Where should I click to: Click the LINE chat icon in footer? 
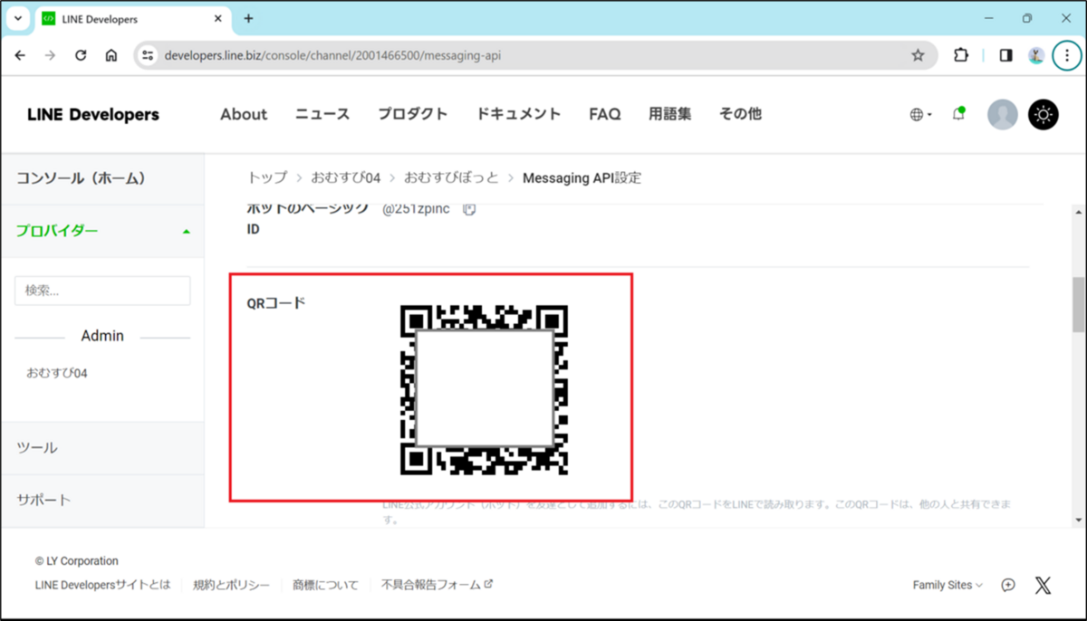click(x=1008, y=585)
